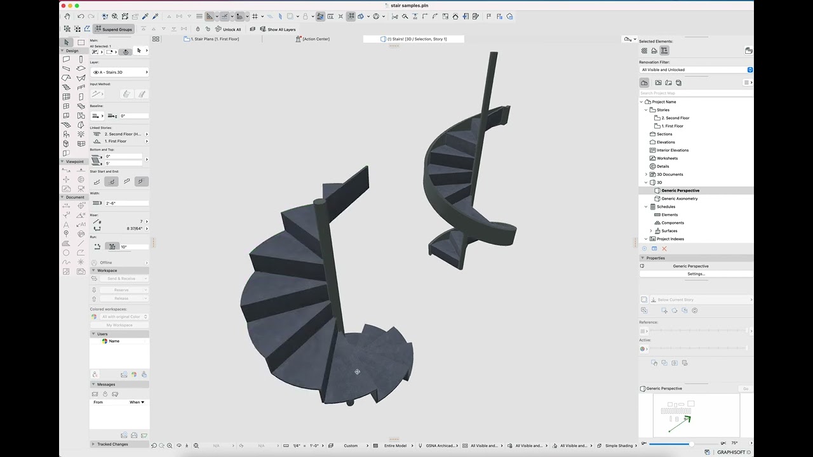Image resolution: width=813 pixels, height=457 pixels.
Task: Click Entire Model in bottom bar
Action: coord(395,446)
